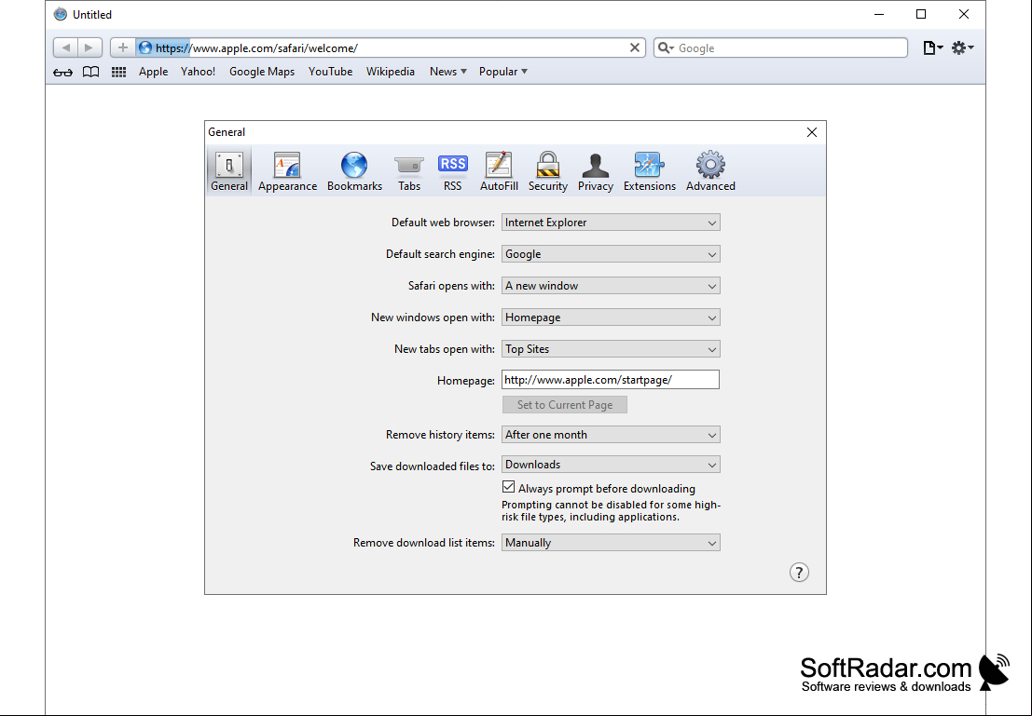Screen dimensions: 1032x716
Task: Open the Save downloaded files to dropdown
Action: [x=611, y=465]
